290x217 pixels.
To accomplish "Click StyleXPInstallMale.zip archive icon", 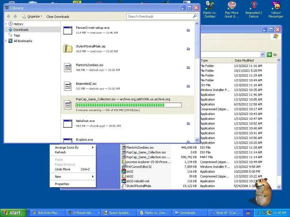I will click(68, 49).
